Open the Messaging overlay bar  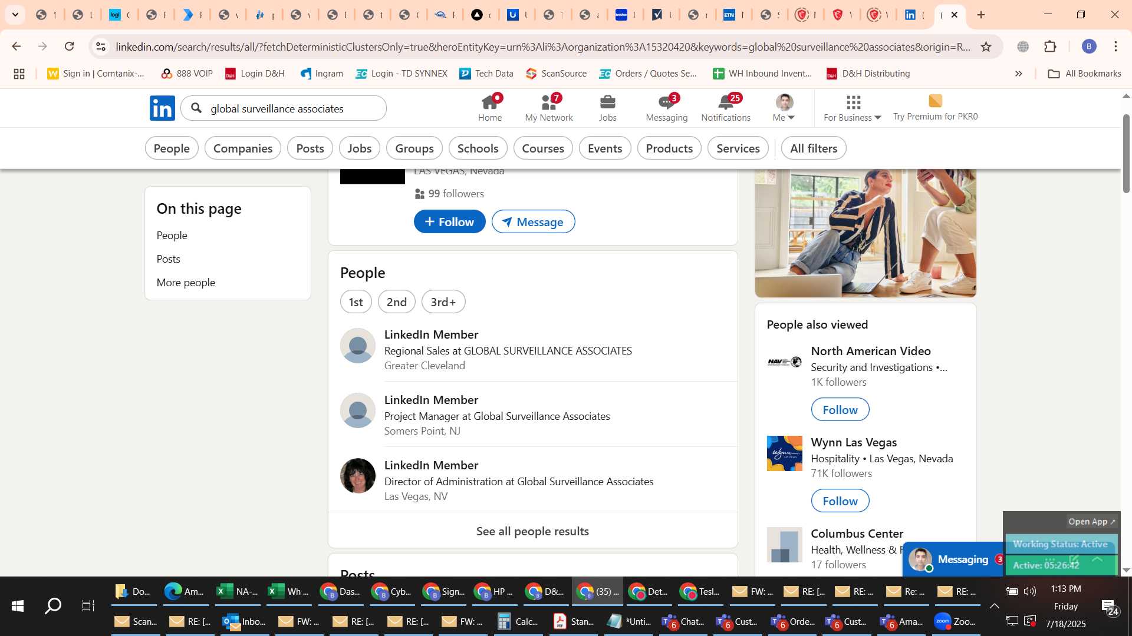(953, 559)
